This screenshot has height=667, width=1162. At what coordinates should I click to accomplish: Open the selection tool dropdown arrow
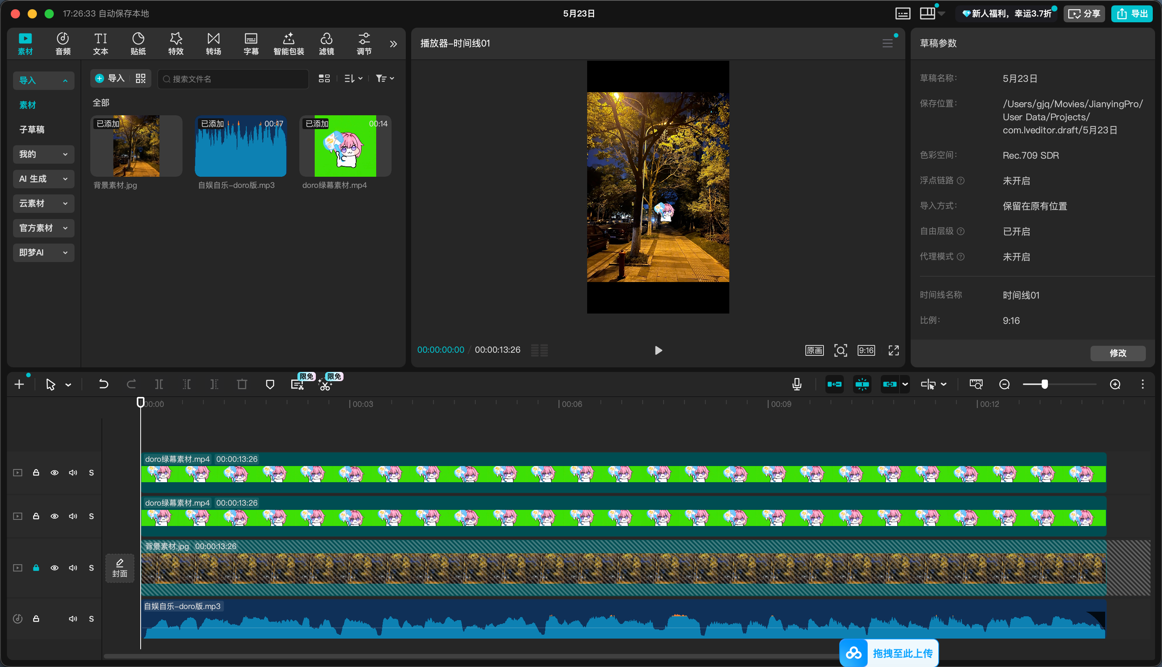[68, 385]
